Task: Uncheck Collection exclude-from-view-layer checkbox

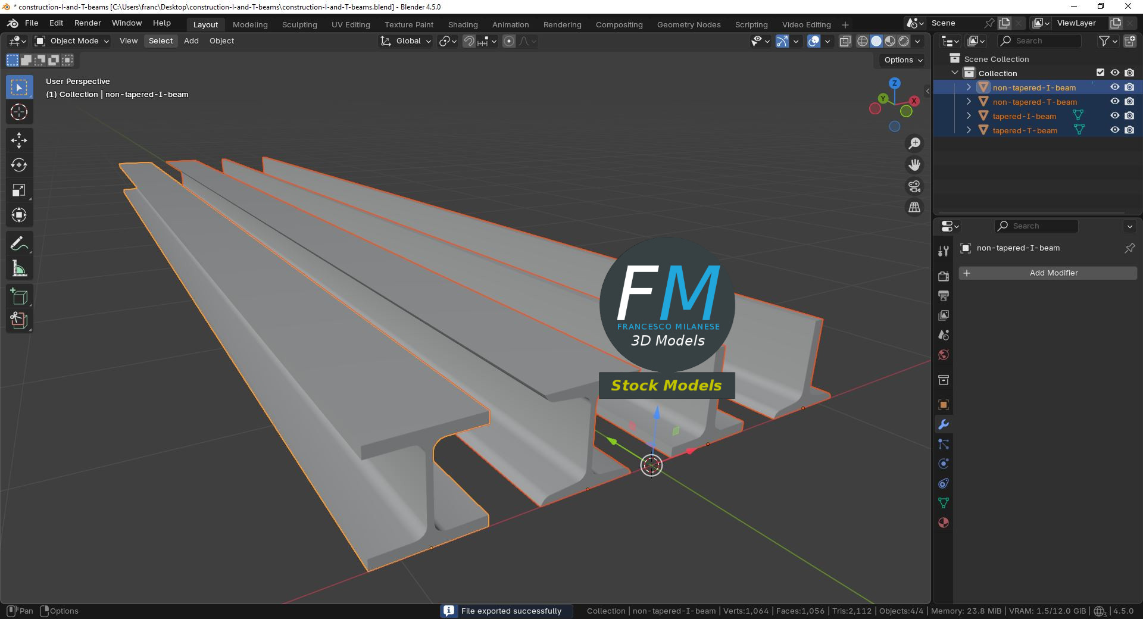Action: tap(1100, 73)
